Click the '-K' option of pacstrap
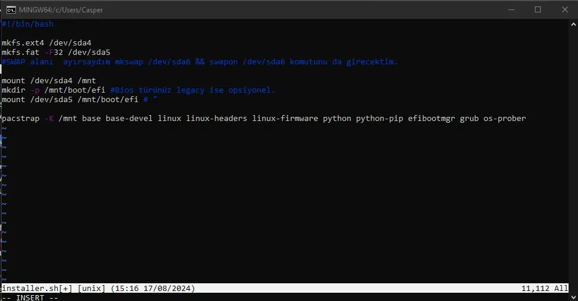Viewport: 578px width, 301px height. click(x=49, y=119)
